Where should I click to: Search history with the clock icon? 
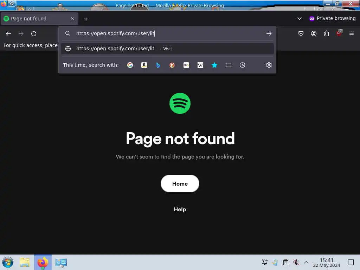click(x=243, y=65)
